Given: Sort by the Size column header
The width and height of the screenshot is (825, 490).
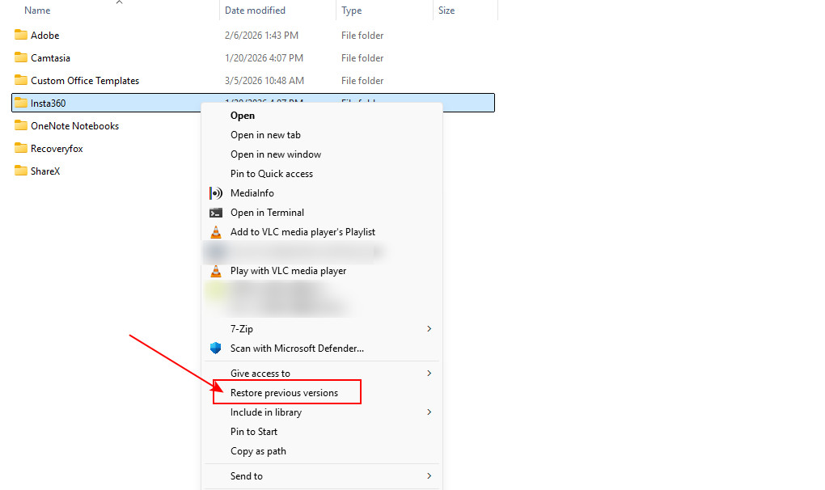Looking at the screenshot, I should (446, 11).
